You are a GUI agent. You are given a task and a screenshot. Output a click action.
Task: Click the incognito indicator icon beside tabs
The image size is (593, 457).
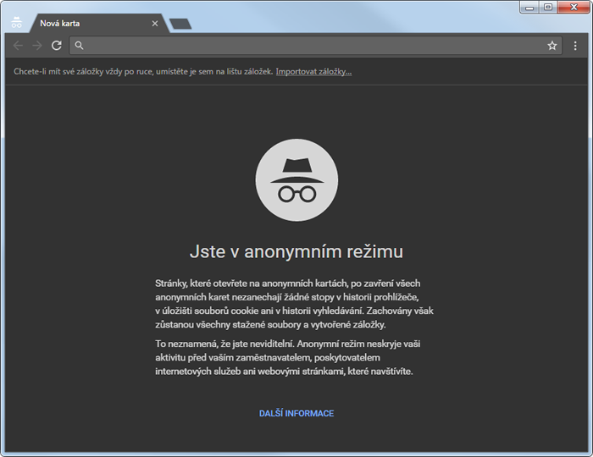17,22
